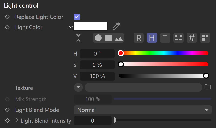Toggle keyframe diamond for Light Blend Mode
The height and width of the screenshot is (128, 216).
[x=7, y=110]
